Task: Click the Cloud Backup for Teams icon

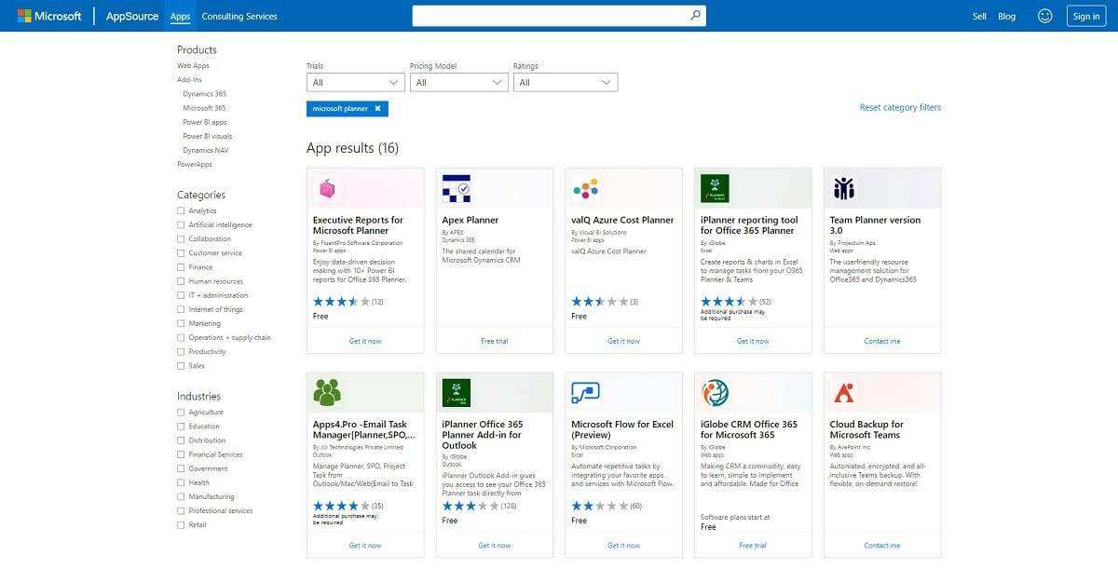Action: [x=844, y=393]
